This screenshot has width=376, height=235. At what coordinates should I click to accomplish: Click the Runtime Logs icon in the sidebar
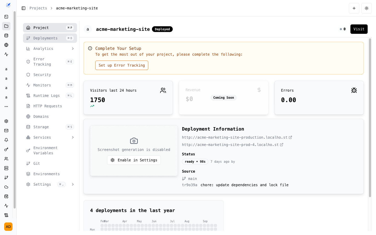(x=28, y=96)
